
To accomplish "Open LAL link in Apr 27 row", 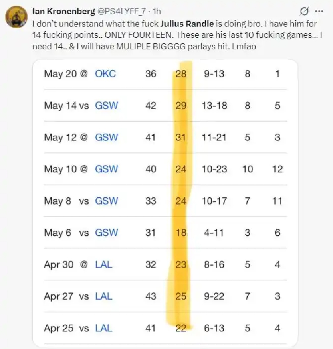I will 104,296.
